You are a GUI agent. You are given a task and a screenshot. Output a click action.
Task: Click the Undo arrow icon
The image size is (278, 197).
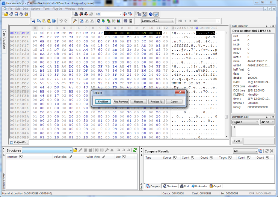point(61,21)
